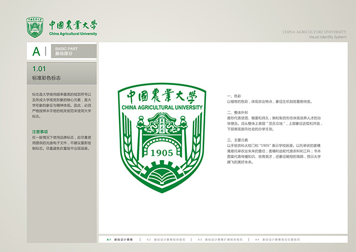
Task: Click the small university emblem in header
Action: click(36, 27)
